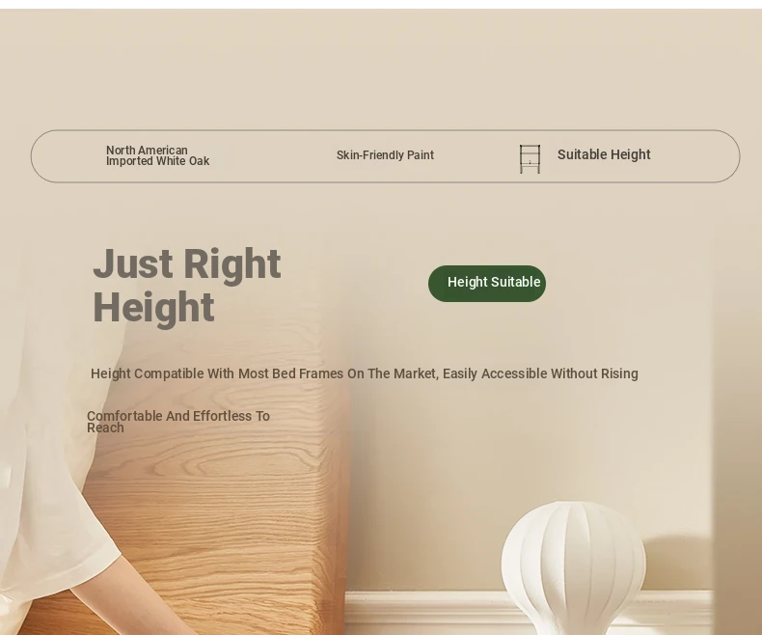Viewport: 762px width, 635px height.
Task: Click the green Height Suitable badge
Action: coord(487,284)
